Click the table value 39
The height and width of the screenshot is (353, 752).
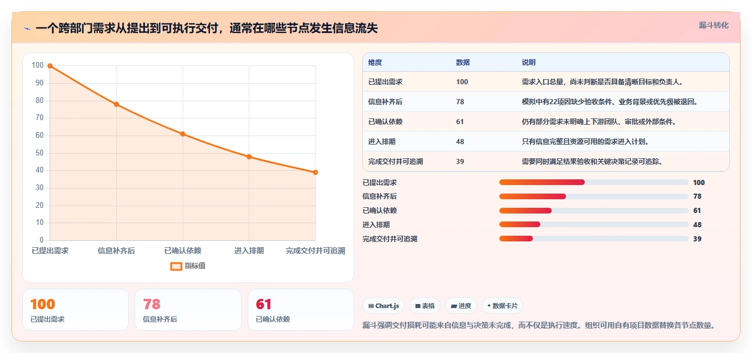click(x=460, y=162)
